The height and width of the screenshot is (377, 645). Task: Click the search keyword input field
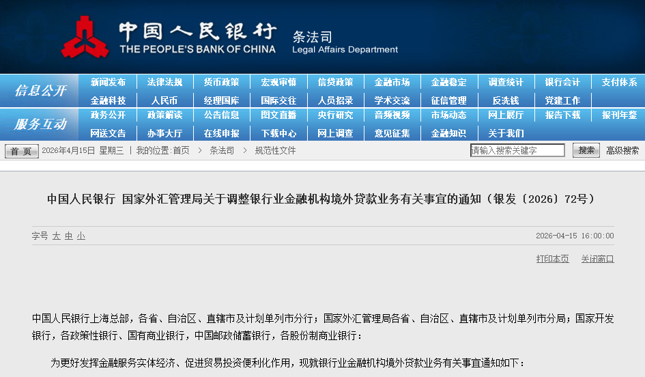[x=517, y=150]
